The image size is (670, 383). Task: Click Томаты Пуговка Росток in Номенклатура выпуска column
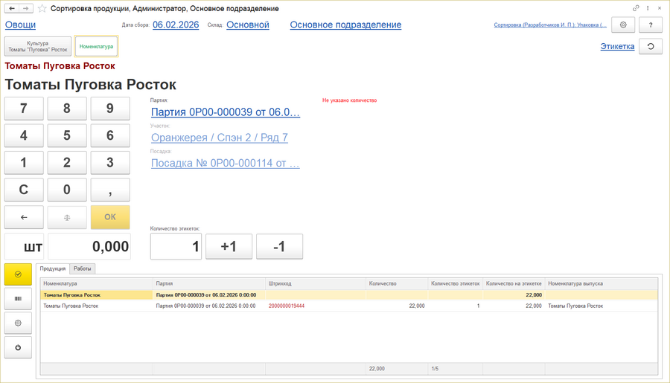click(x=575, y=306)
